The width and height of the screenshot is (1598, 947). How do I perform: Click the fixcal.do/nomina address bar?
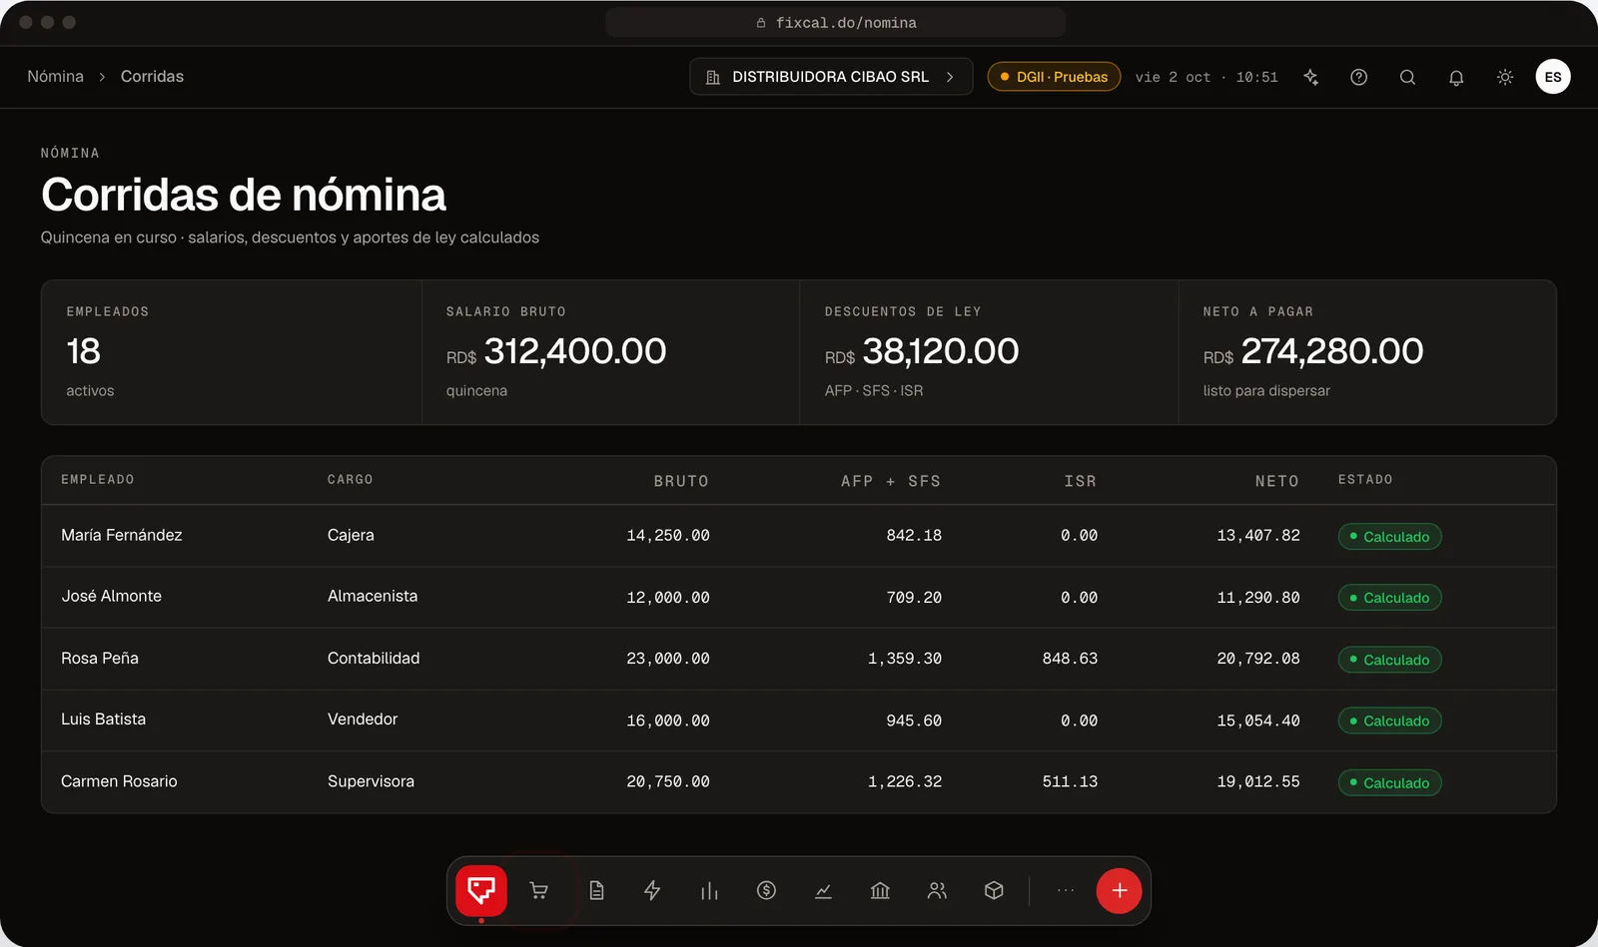click(836, 22)
